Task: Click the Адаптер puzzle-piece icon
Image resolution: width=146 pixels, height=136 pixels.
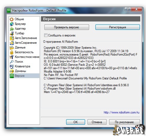Action: [x=12, y=29]
